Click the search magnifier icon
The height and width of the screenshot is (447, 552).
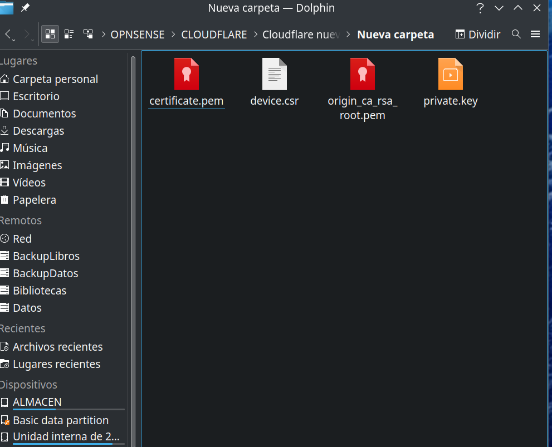coord(516,34)
